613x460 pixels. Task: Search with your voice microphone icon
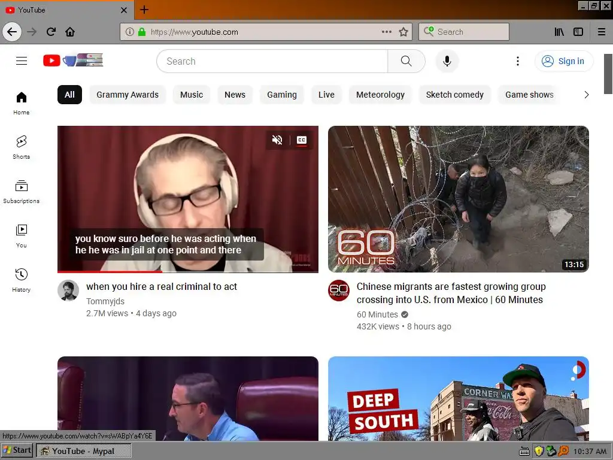point(447,61)
